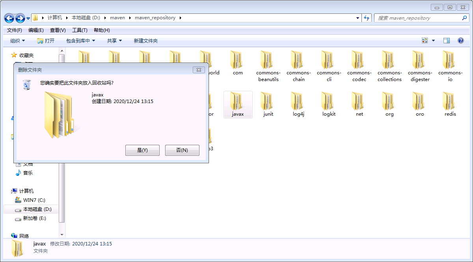Select the commons-codec folder
This screenshot has width=473, height=262.
pos(359,66)
